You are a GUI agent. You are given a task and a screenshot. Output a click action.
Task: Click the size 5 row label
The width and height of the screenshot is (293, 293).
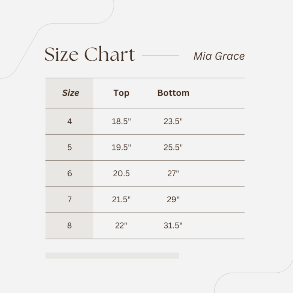click(x=69, y=147)
